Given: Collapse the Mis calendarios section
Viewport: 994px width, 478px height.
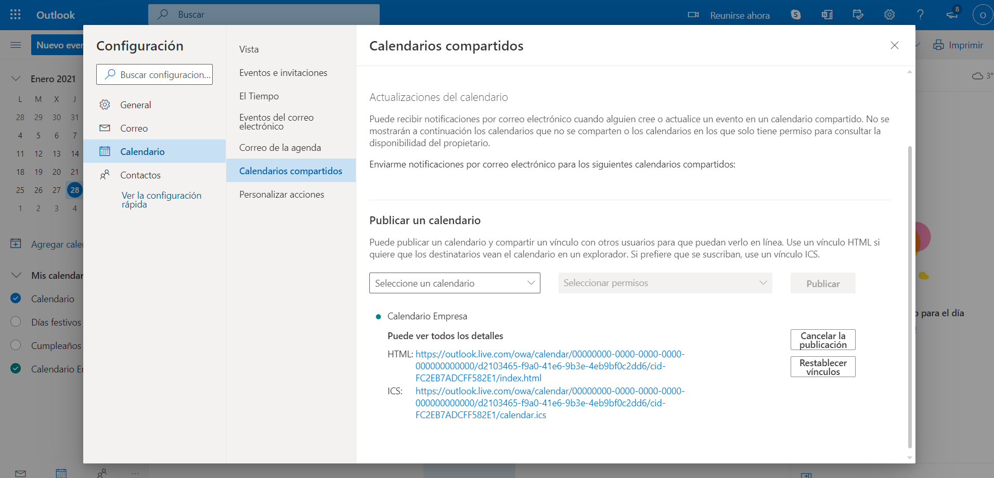Looking at the screenshot, I should tap(16, 275).
